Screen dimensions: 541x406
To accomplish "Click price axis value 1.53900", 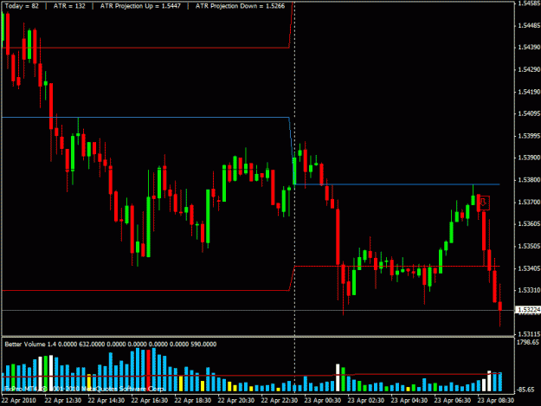I will [529, 158].
